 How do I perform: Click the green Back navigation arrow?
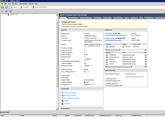[x=2, y=7]
